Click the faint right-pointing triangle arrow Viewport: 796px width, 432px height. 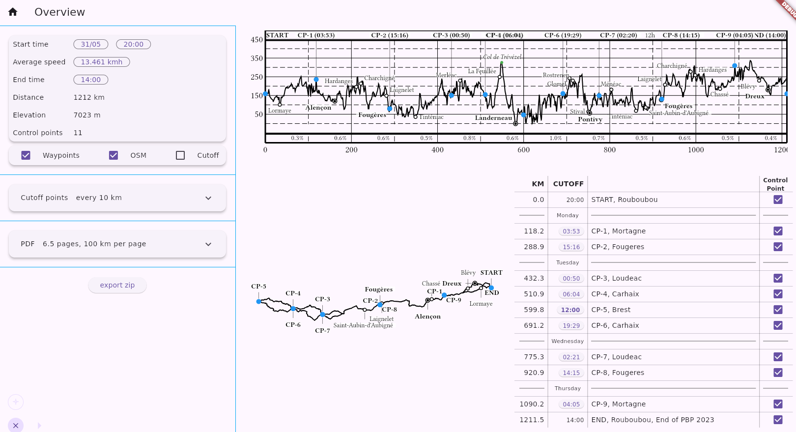pyautogui.click(x=39, y=426)
